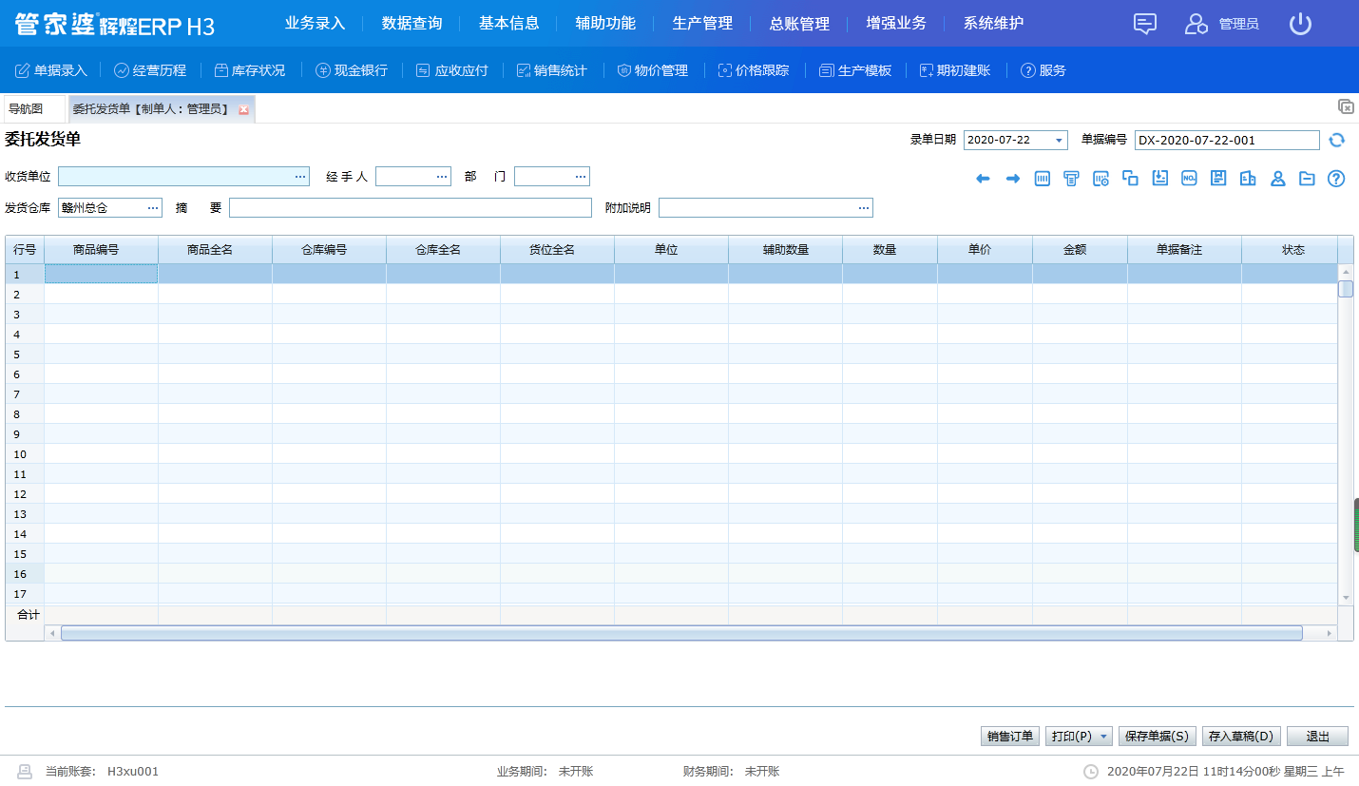Expand the 录单日期 date dropdown
1359x786 pixels.
[1059, 141]
